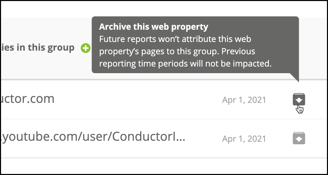The image size is (328, 175).
Task: Select the conductor.com domain entry
Action: coord(28,99)
